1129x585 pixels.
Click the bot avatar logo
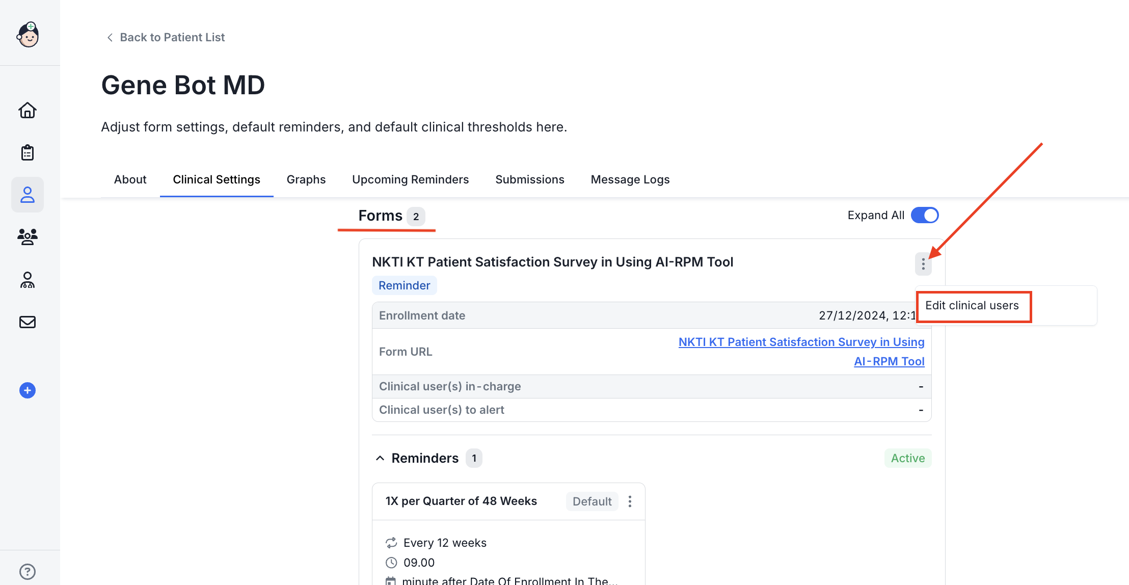click(x=28, y=35)
